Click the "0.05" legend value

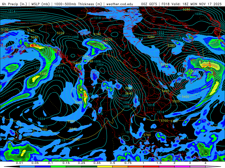tap(35, 163)
